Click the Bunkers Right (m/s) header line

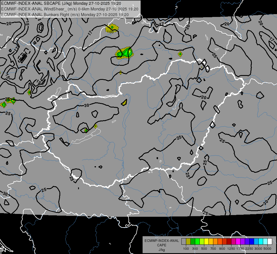[x=65, y=15]
